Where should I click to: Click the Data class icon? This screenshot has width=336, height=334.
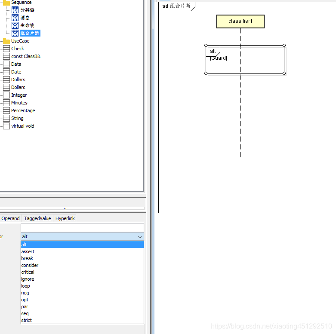coord(6,64)
